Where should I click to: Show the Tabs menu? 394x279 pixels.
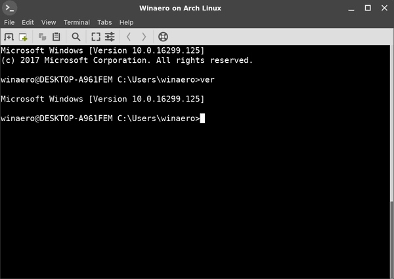pyautogui.click(x=106, y=22)
